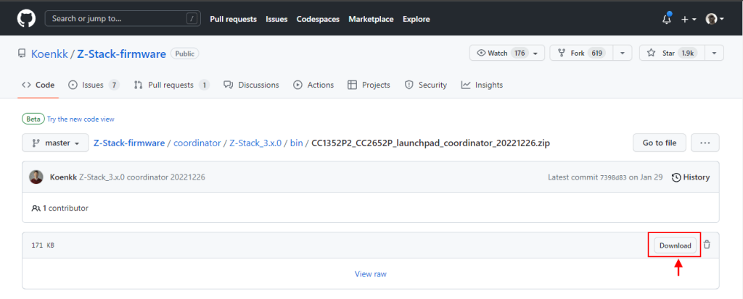The height and width of the screenshot is (299, 743).
Task: Click the View raw link
Action: (x=370, y=274)
